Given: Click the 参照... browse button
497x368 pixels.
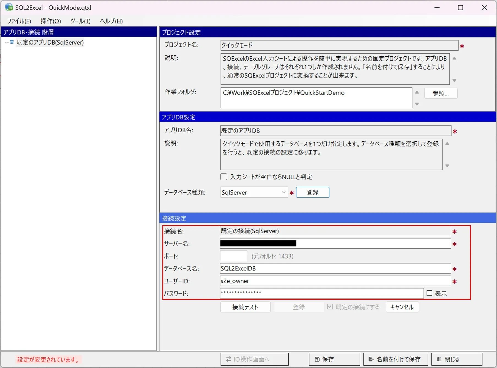Looking at the screenshot, I should (441, 93).
